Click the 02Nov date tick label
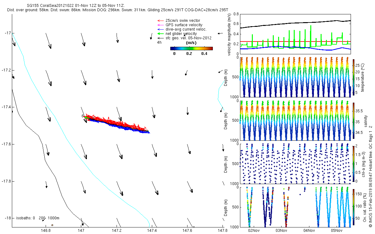 pos(254,231)
